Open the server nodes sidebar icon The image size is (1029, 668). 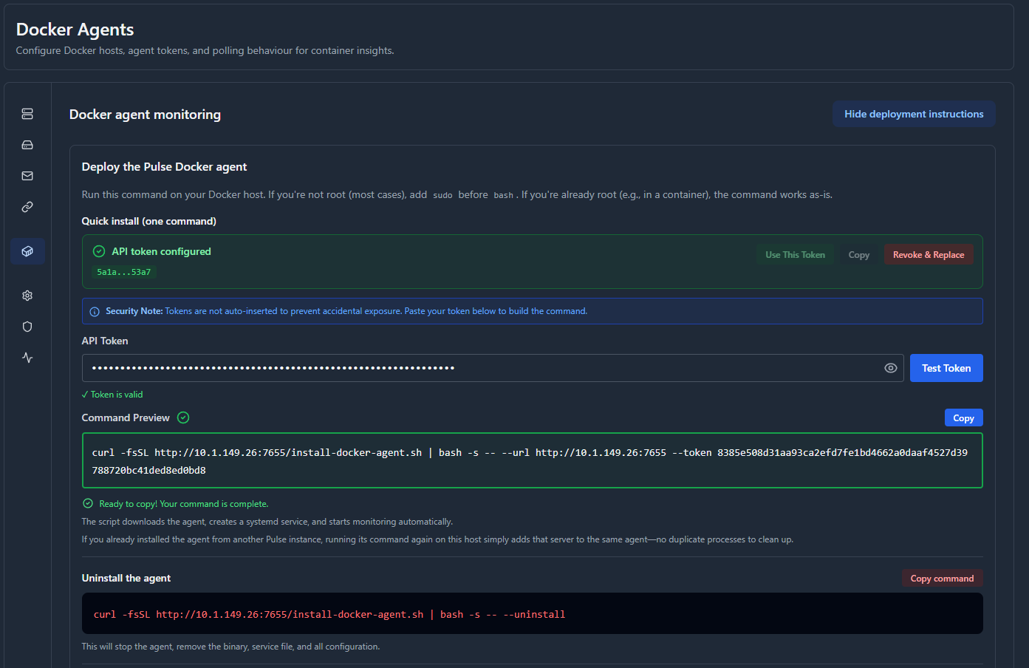point(27,114)
